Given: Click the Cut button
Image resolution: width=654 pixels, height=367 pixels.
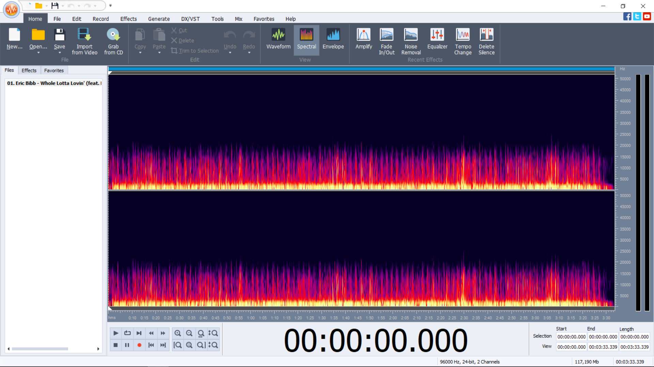Looking at the screenshot, I should [x=179, y=30].
